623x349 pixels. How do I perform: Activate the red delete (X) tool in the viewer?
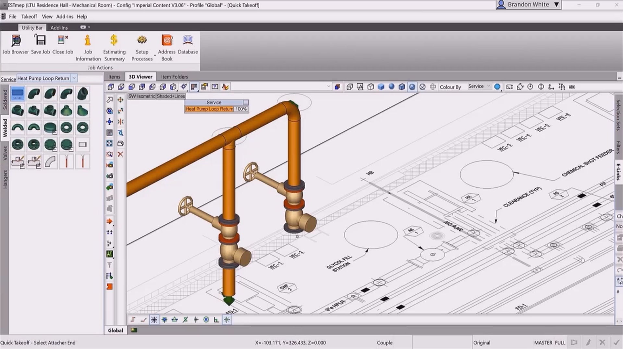[120, 154]
